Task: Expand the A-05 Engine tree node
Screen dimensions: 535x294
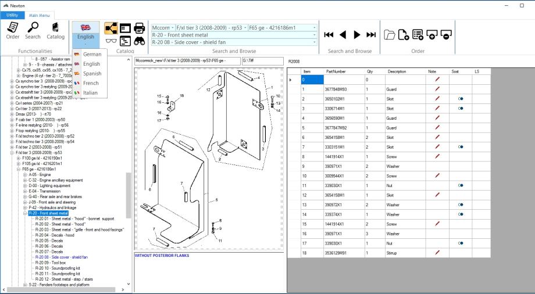Action: [x=25, y=174]
